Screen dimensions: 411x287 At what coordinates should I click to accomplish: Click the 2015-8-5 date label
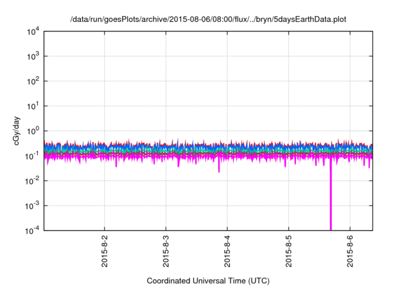pos(288,251)
